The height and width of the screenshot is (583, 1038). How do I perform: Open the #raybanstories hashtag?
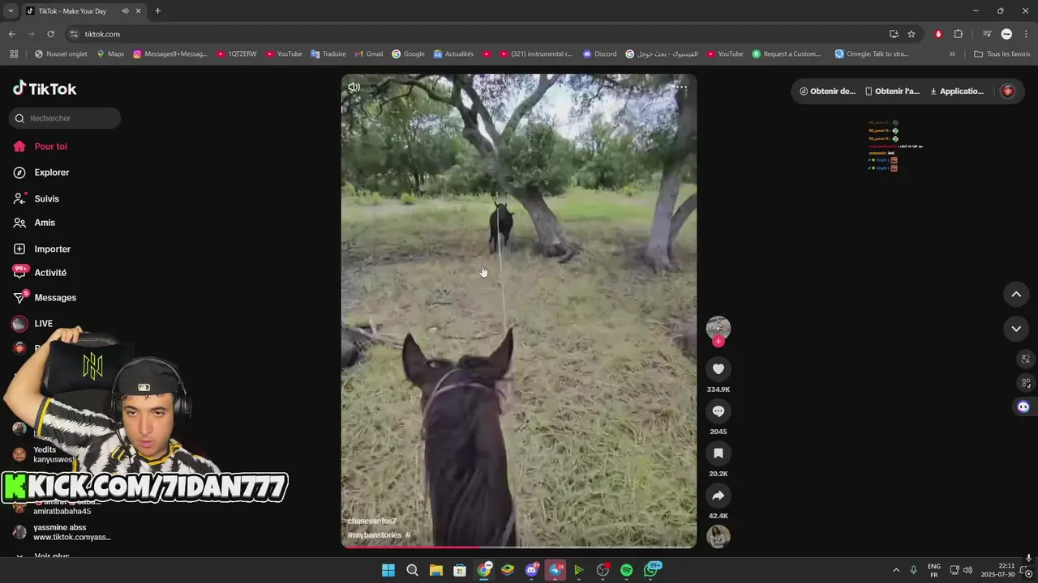click(375, 535)
